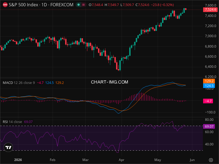Click the 6,400.0 price axis label
Screen dimensions: 219x164
point(211,67)
